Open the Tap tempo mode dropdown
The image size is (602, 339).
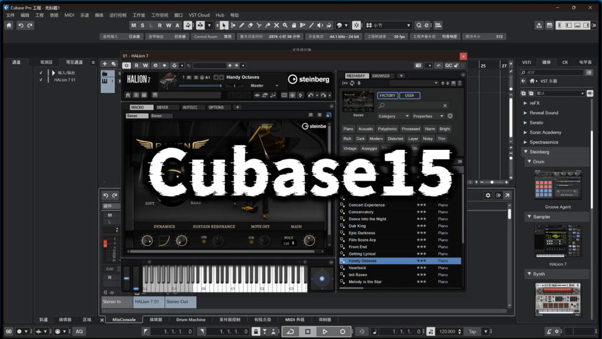[x=486, y=331]
